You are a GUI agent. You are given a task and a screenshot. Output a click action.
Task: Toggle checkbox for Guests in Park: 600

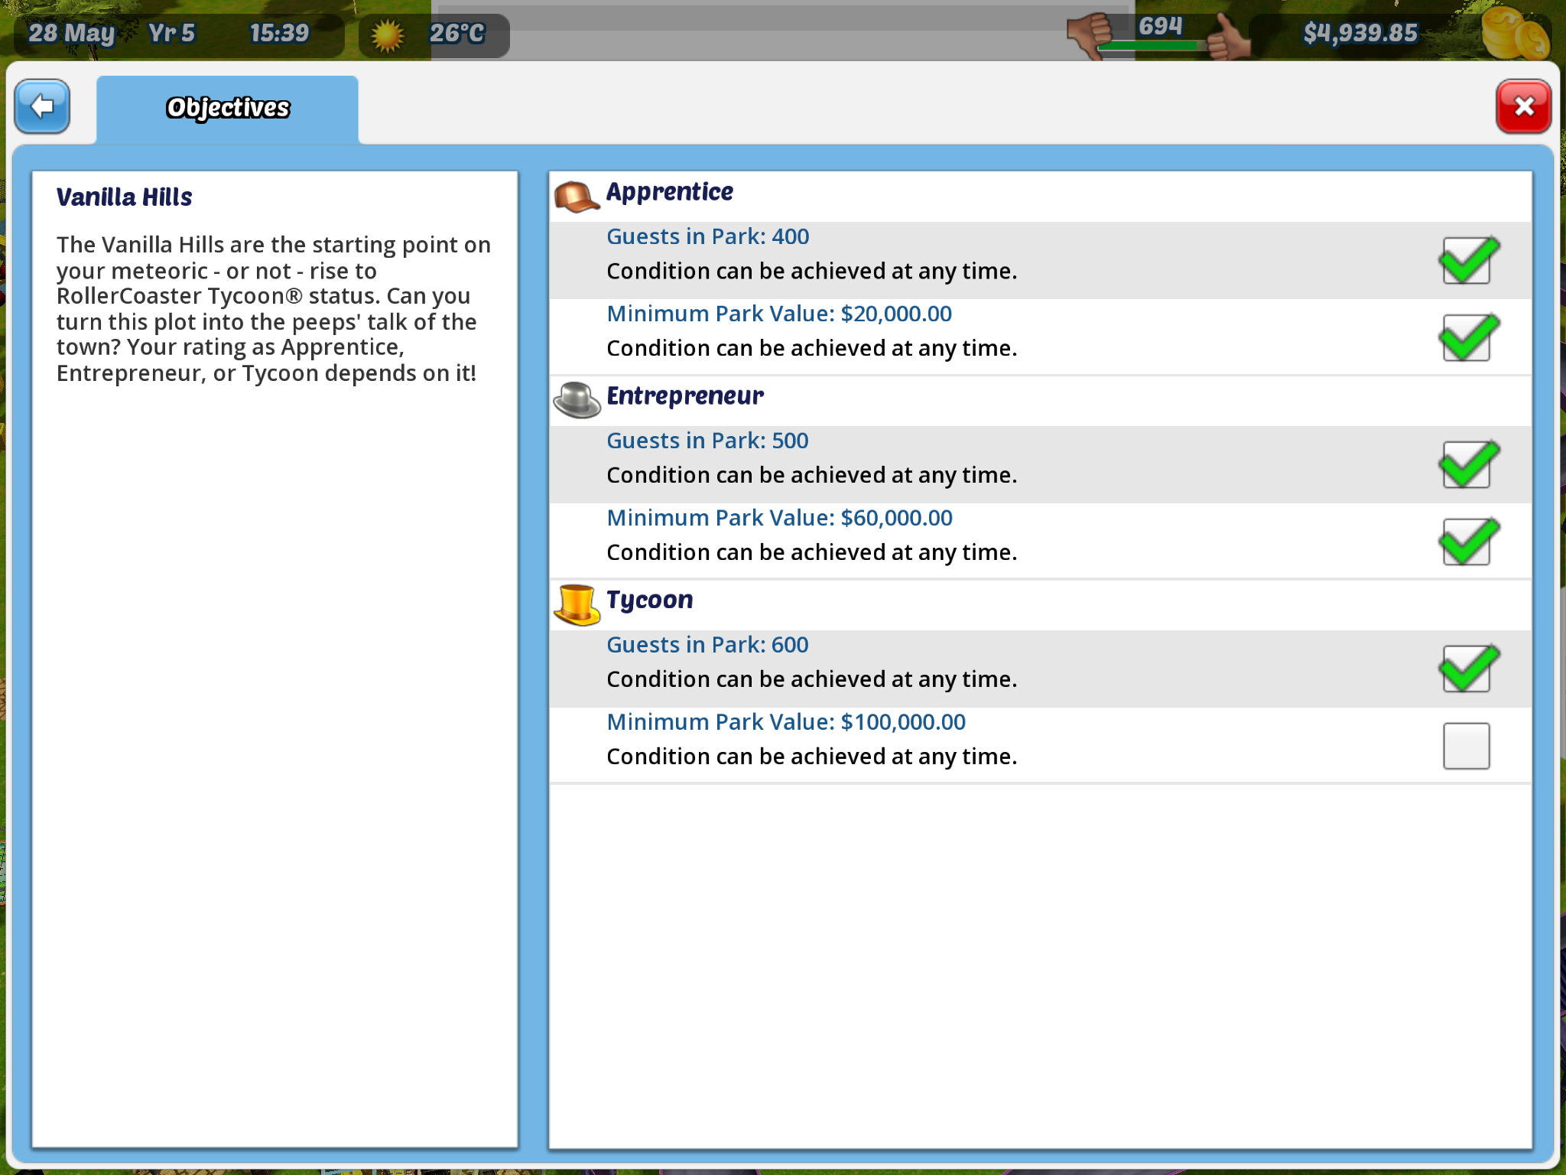pyautogui.click(x=1467, y=669)
